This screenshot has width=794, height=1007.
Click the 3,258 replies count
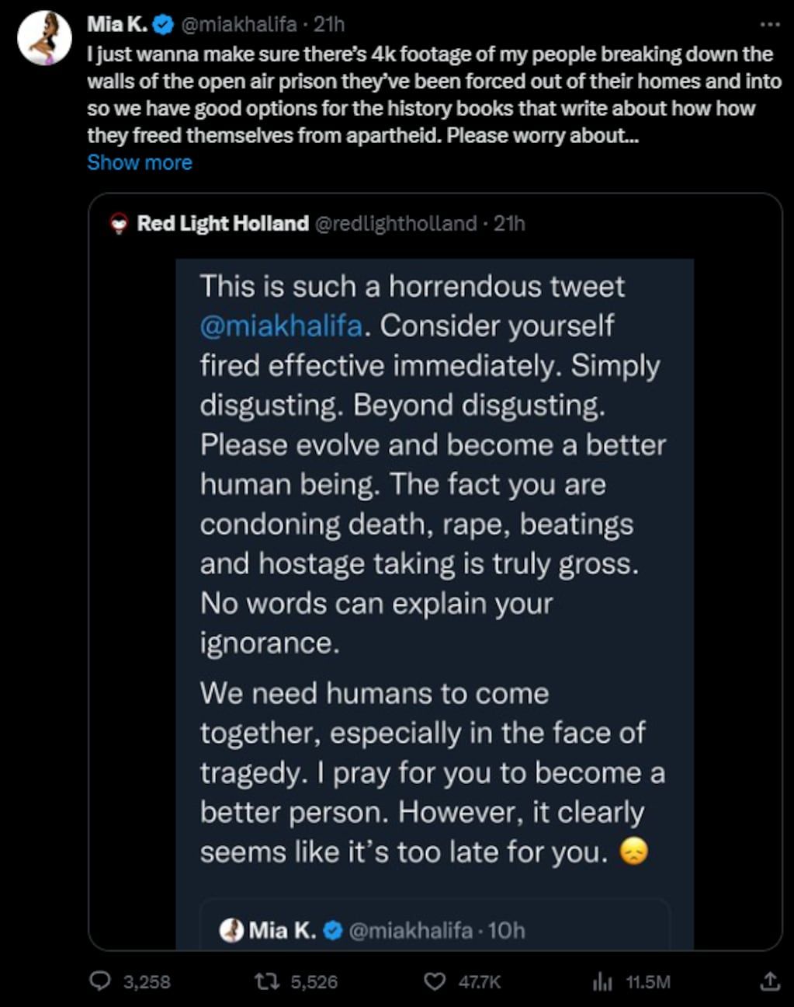pyautogui.click(x=147, y=982)
